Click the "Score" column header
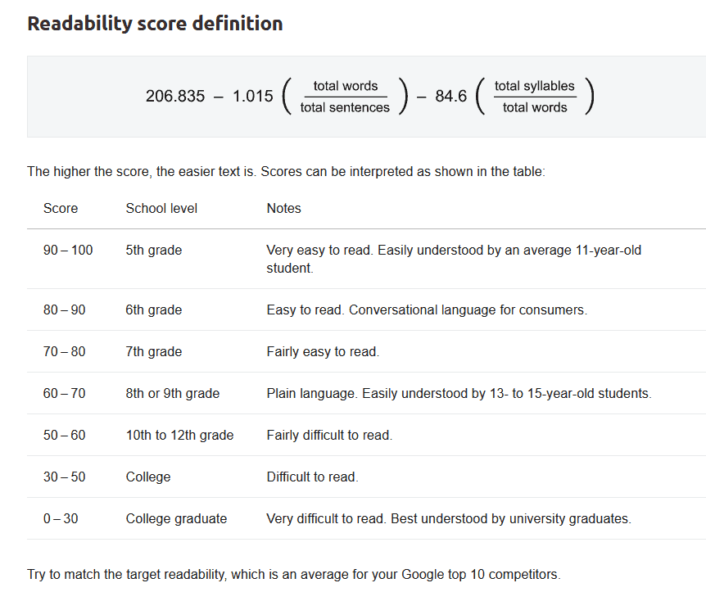The image size is (706, 601). click(61, 208)
